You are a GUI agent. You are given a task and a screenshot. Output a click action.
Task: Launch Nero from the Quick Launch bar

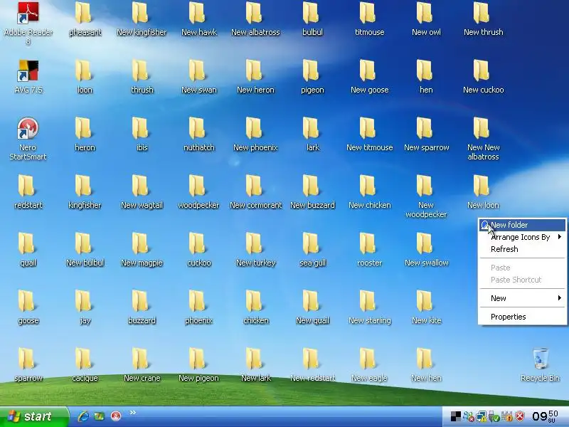[116, 416]
